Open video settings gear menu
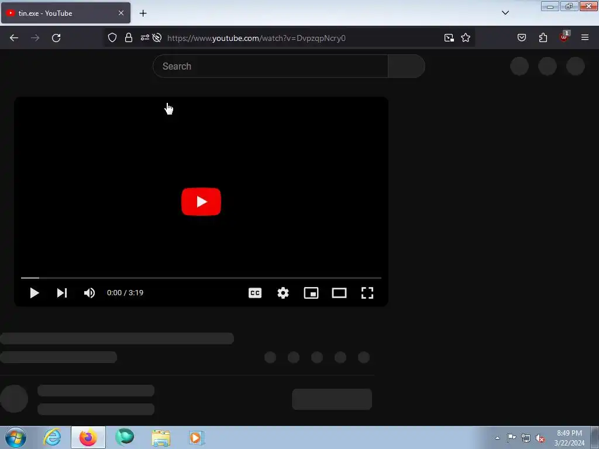 point(283,293)
